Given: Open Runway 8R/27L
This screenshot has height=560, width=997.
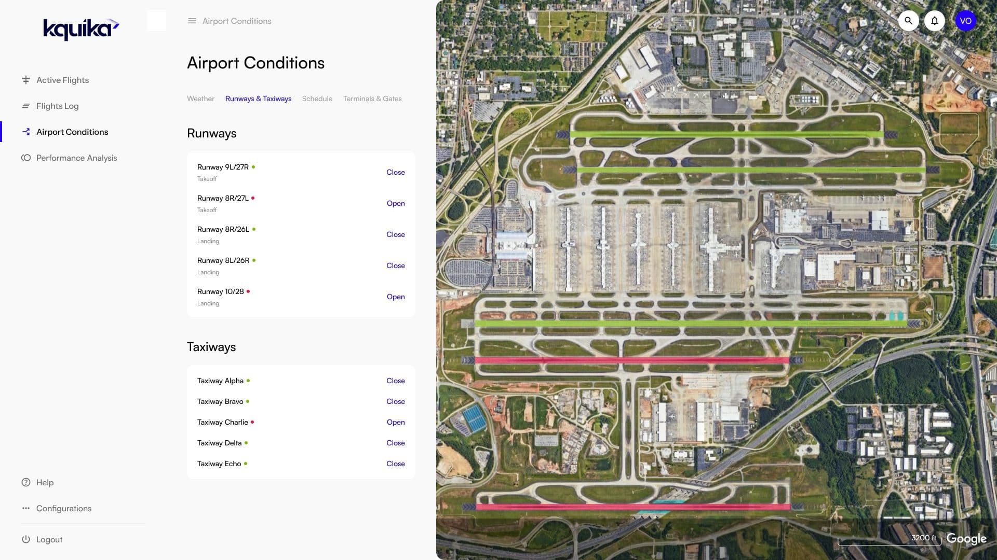Looking at the screenshot, I should tap(395, 203).
